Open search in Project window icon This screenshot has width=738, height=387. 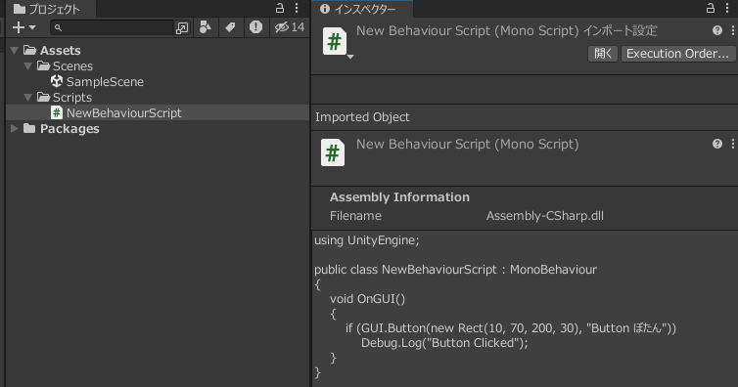(x=182, y=27)
